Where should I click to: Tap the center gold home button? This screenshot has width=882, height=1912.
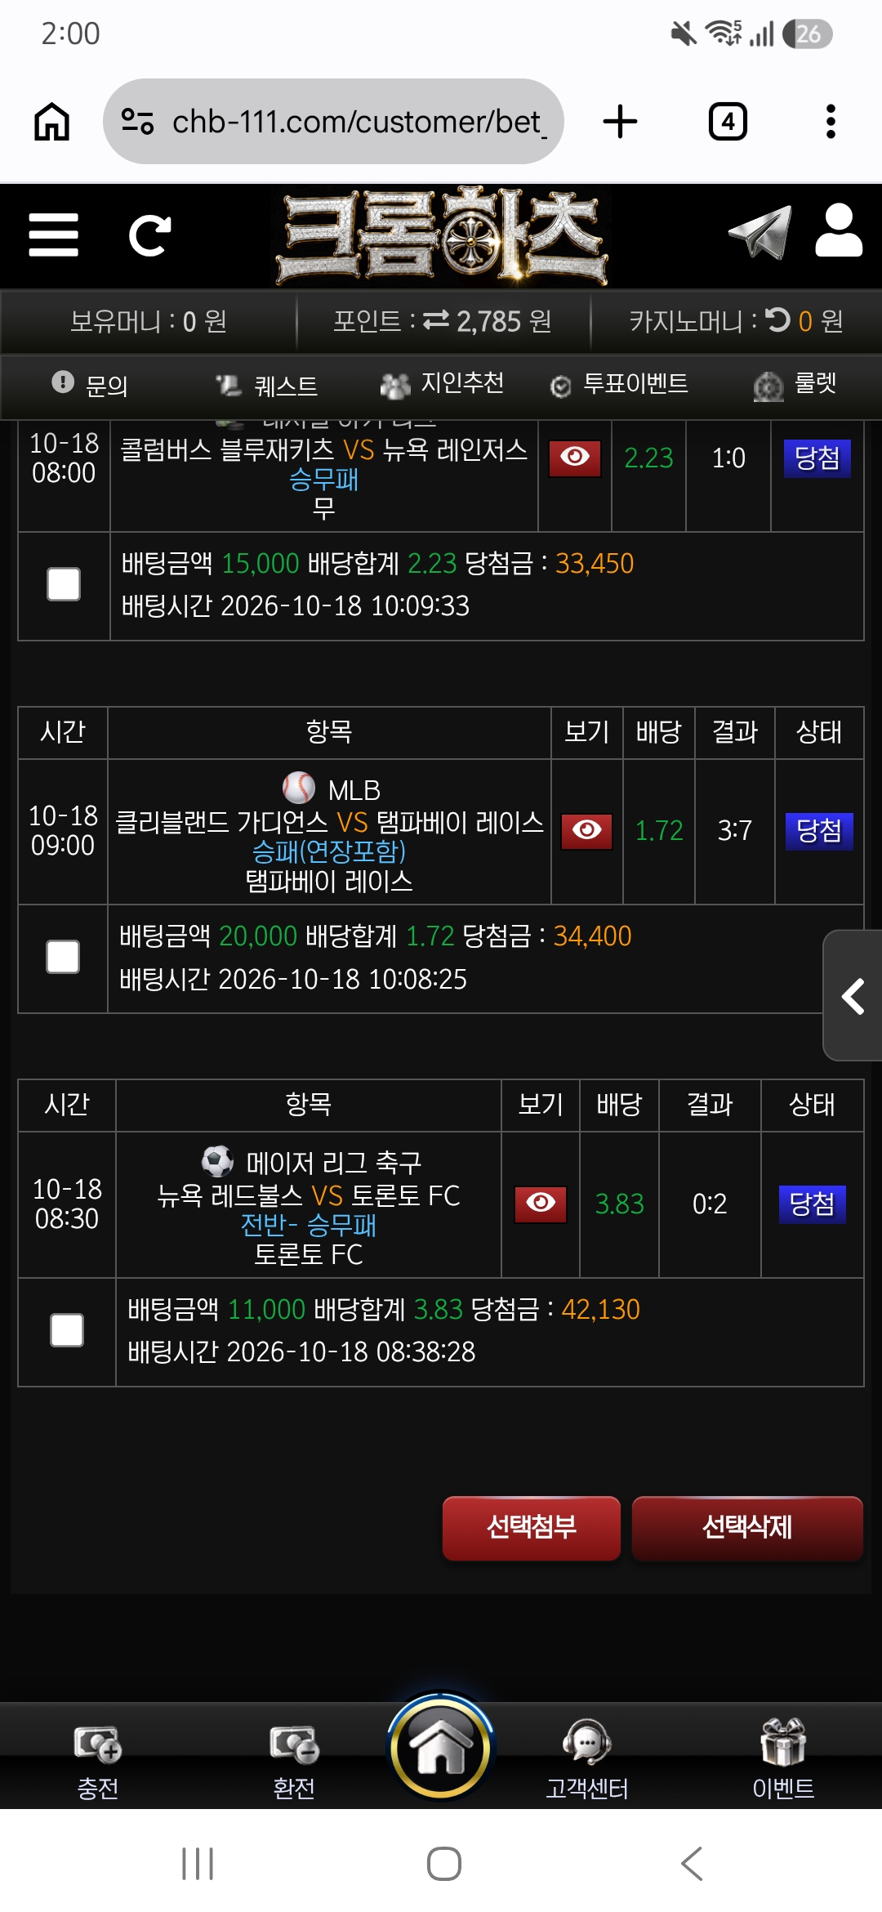pos(441,1747)
